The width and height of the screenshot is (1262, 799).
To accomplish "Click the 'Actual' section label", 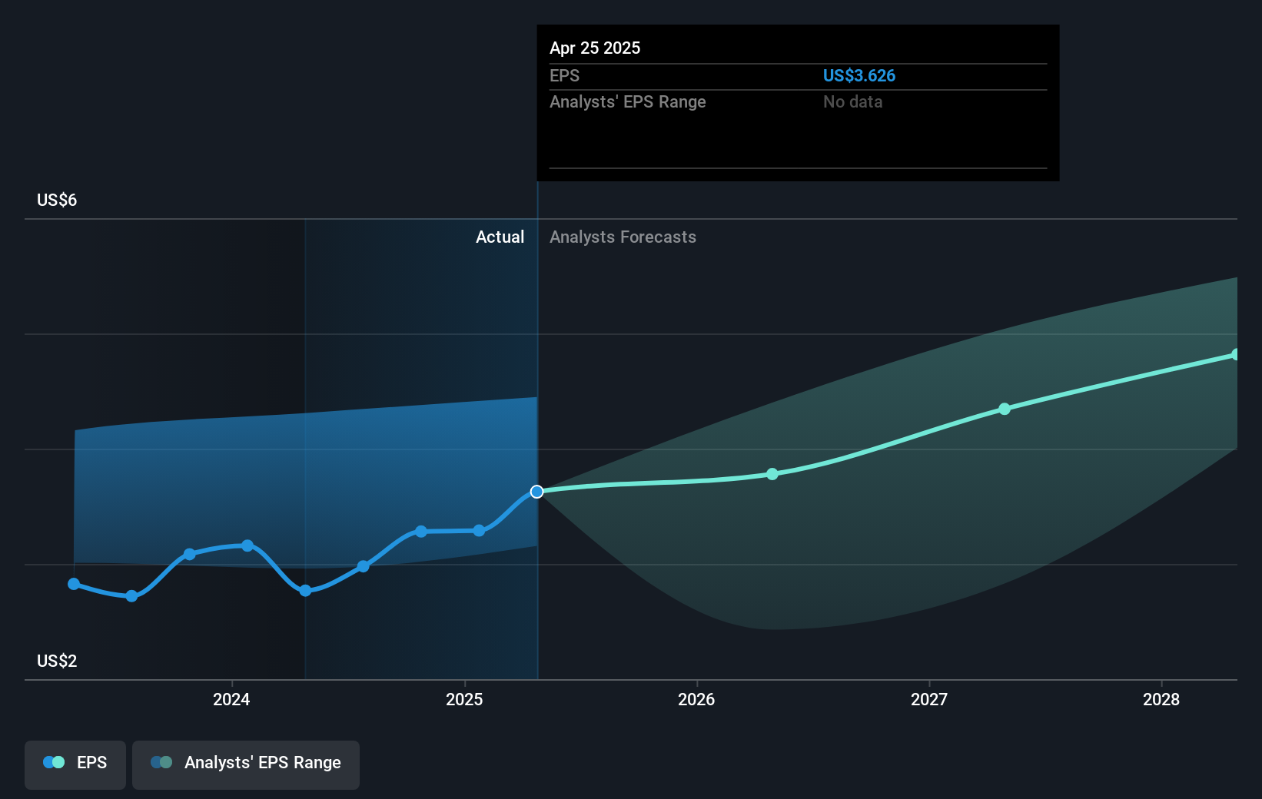I will click(x=500, y=237).
